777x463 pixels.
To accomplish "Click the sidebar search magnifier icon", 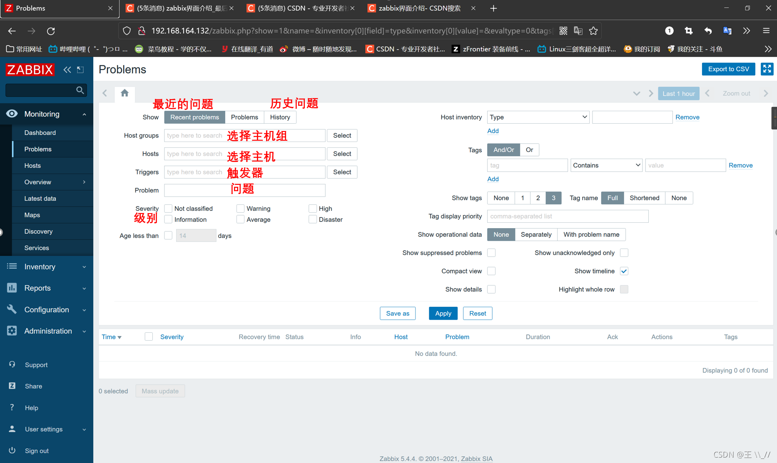I will pyautogui.click(x=80, y=90).
